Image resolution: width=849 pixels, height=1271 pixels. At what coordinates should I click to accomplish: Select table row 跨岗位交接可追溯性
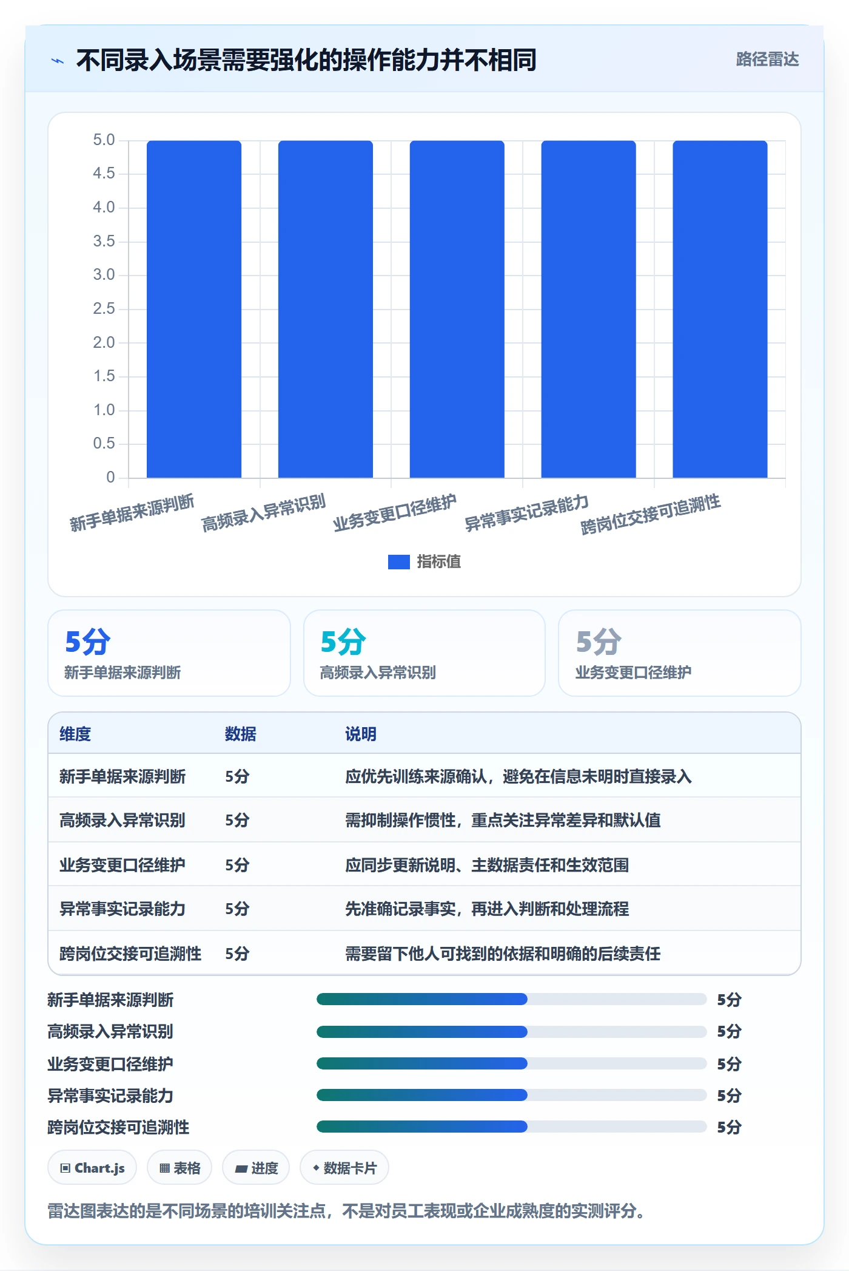424,953
